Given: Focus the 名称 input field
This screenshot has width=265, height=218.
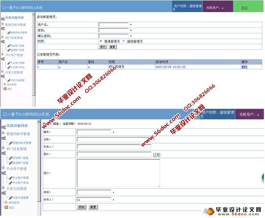Looking at the screenshot, I should pyautogui.click(x=114, y=139).
